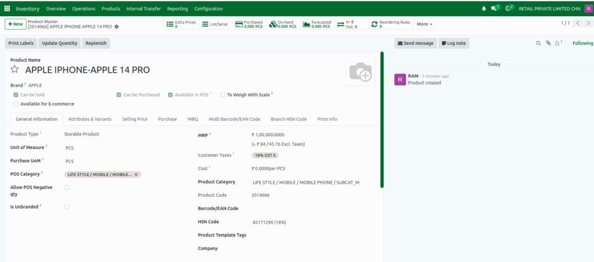Switch to Attributes & Variants tab

[90, 119]
